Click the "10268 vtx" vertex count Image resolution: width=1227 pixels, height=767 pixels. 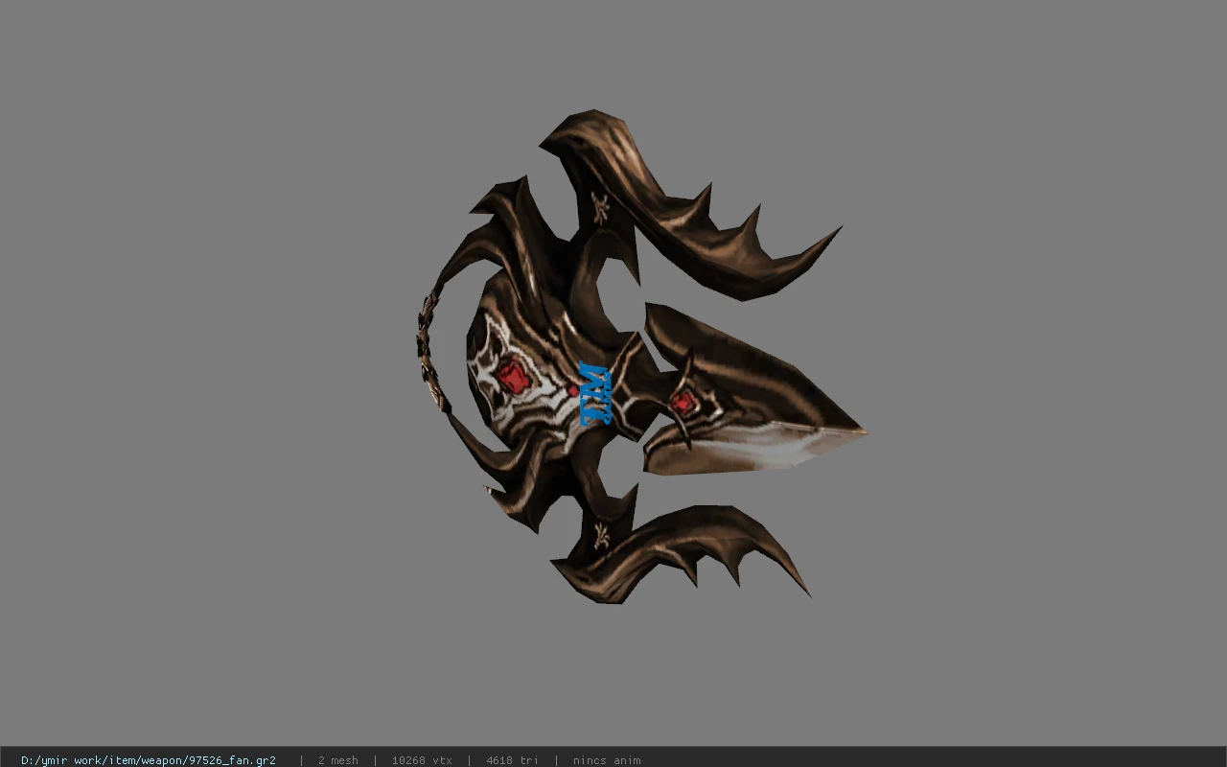[422, 760]
